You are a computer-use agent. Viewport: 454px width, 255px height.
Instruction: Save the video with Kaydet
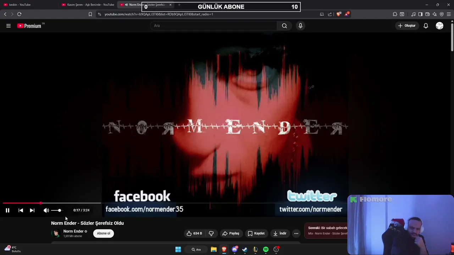click(256, 233)
